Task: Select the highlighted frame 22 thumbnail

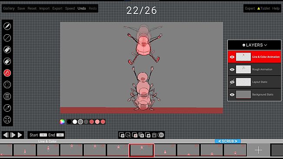Action: 142,150
